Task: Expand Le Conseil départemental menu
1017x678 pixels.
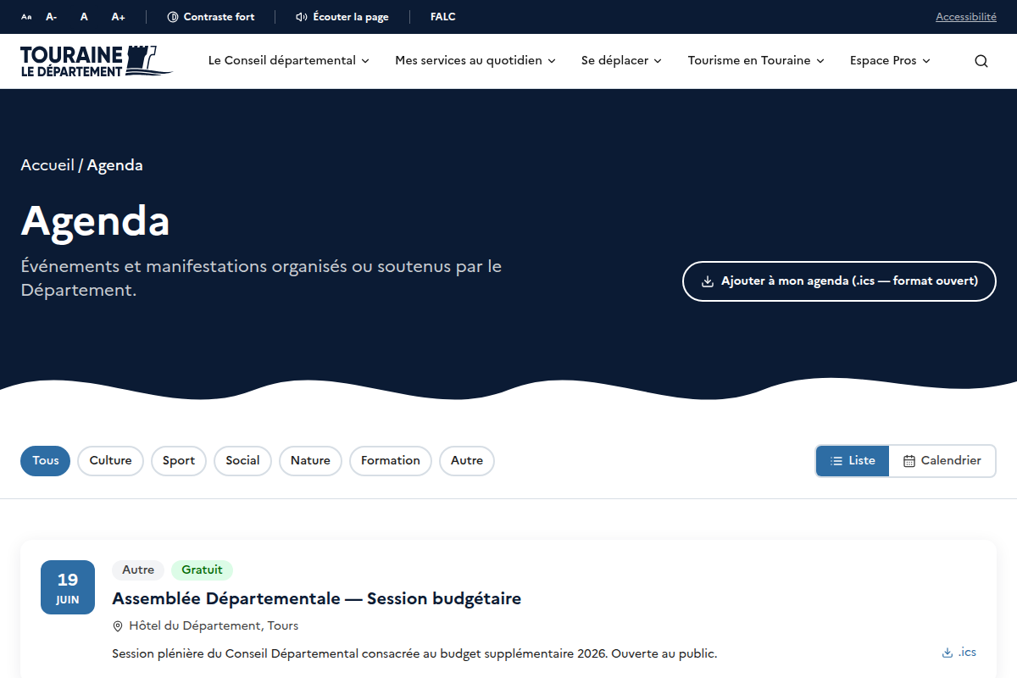Action: pyautogui.click(x=289, y=61)
